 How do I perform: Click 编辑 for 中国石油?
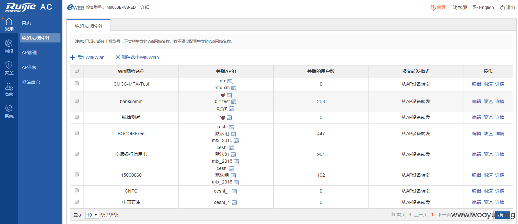tap(476, 202)
